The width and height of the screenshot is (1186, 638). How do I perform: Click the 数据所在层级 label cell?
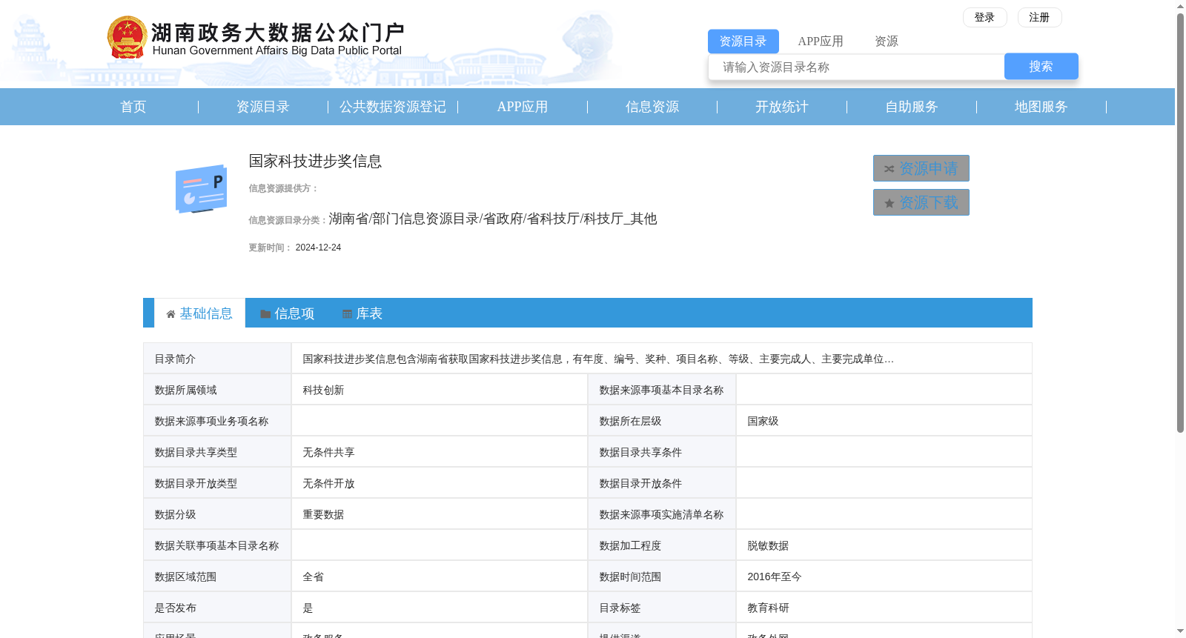(662, 421)
